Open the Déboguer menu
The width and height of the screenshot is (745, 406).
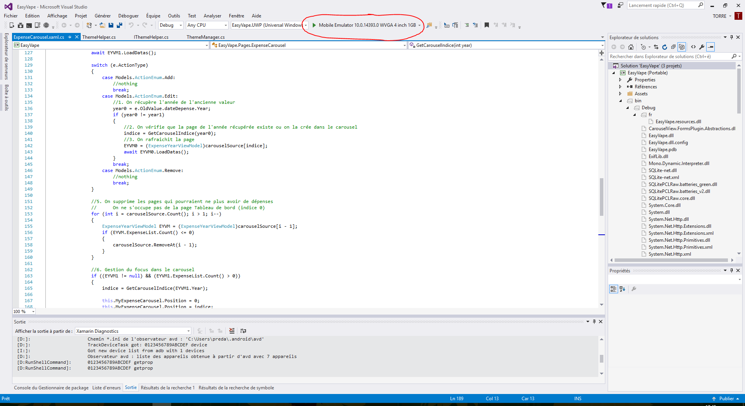pyautogui.click(x=128, y=16)
